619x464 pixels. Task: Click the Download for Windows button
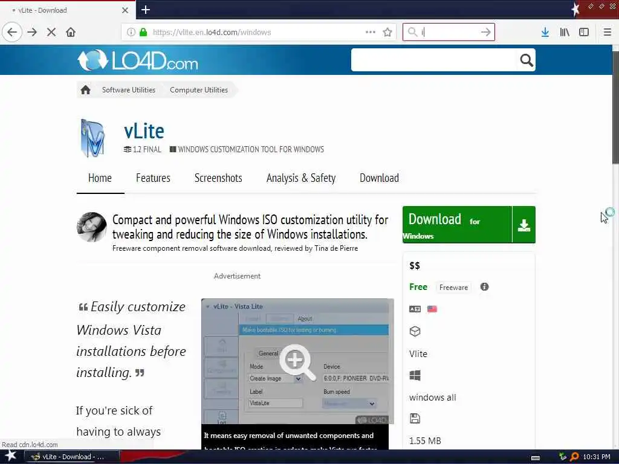(457, 225)
